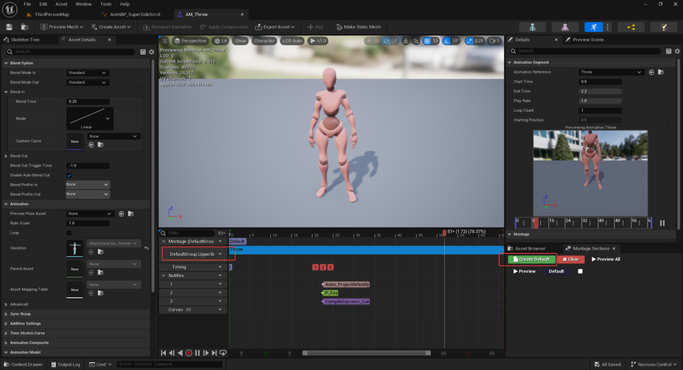Expand the Sync Group category
Image resolution: width=683 pixels, height=370 pixels.
click(x=6, y=314)
